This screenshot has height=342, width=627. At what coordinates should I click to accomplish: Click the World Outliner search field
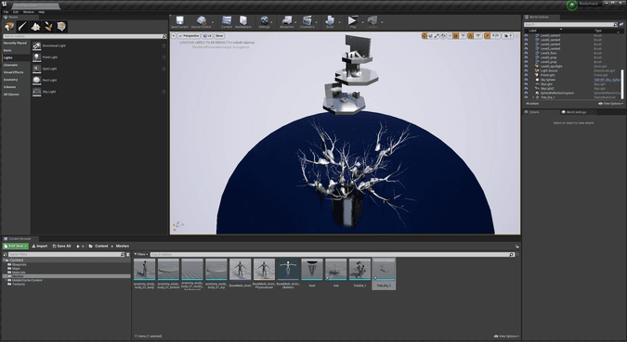coord(569,25)
